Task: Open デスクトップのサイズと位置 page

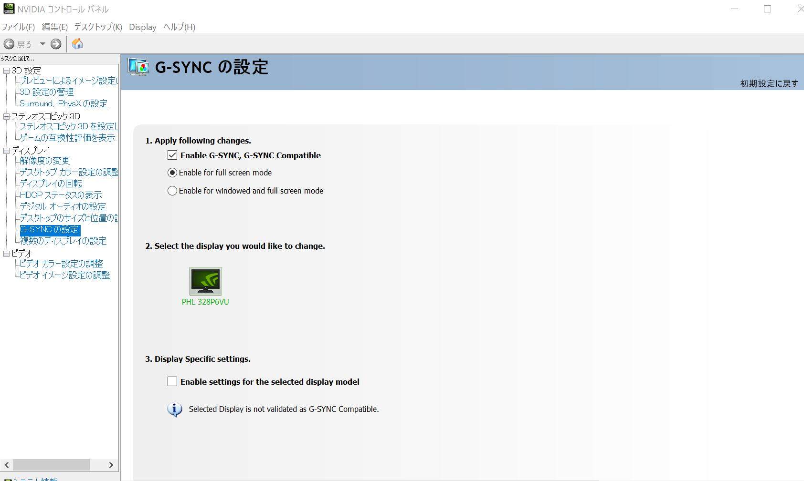Action: [x=69, y=218]
